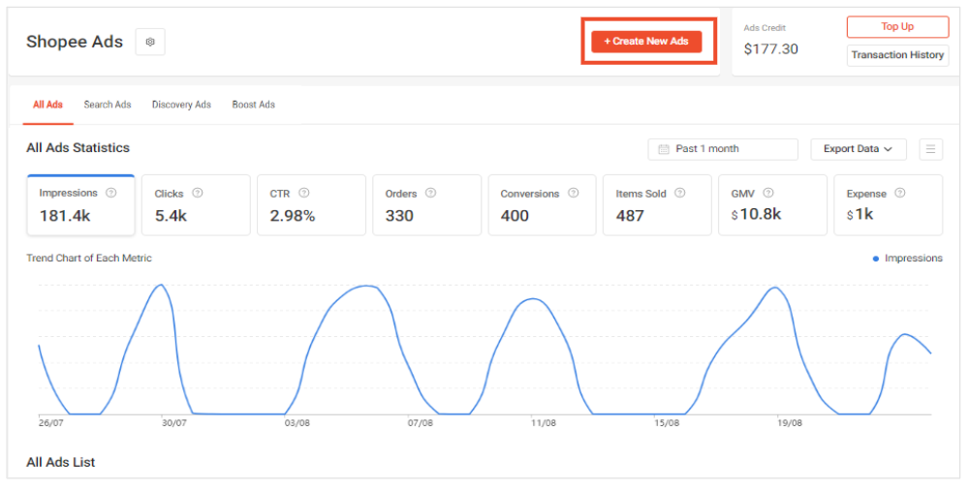Click the 07/08 date axis label

point(420,423)
